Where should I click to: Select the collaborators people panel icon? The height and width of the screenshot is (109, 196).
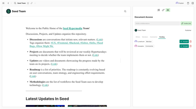click(x=168, y=10)
